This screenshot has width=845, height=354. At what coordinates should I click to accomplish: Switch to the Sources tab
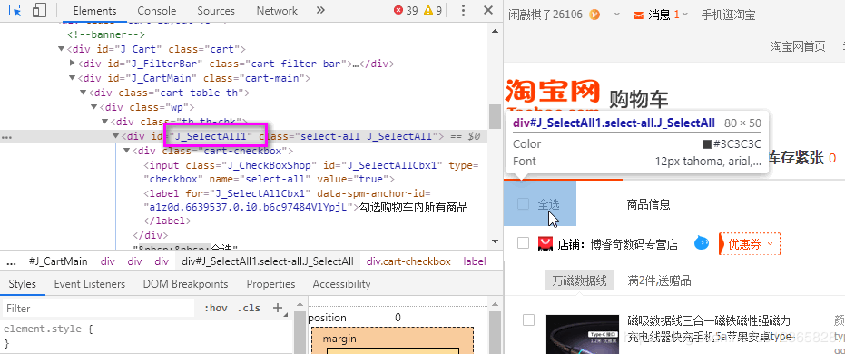[x=216, y=11]
